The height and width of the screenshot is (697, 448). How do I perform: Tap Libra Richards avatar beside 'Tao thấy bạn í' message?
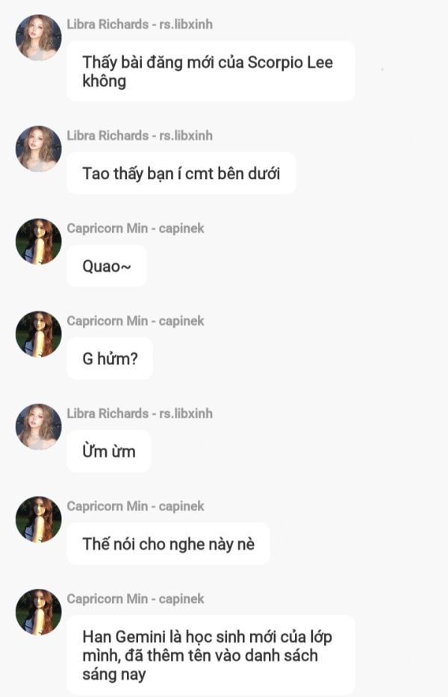click(38, 149)
